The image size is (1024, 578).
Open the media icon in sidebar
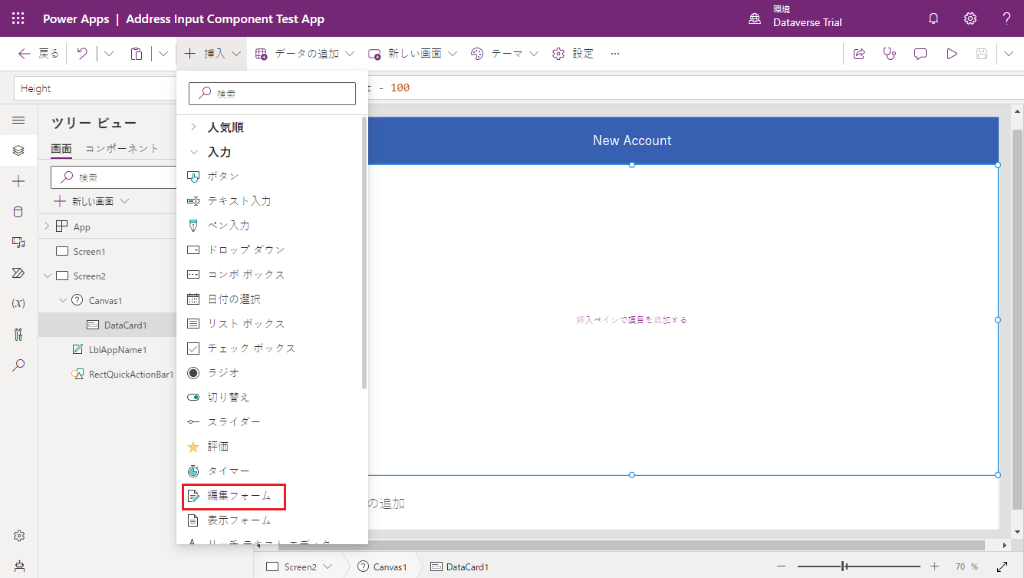(x=18, y=243)
